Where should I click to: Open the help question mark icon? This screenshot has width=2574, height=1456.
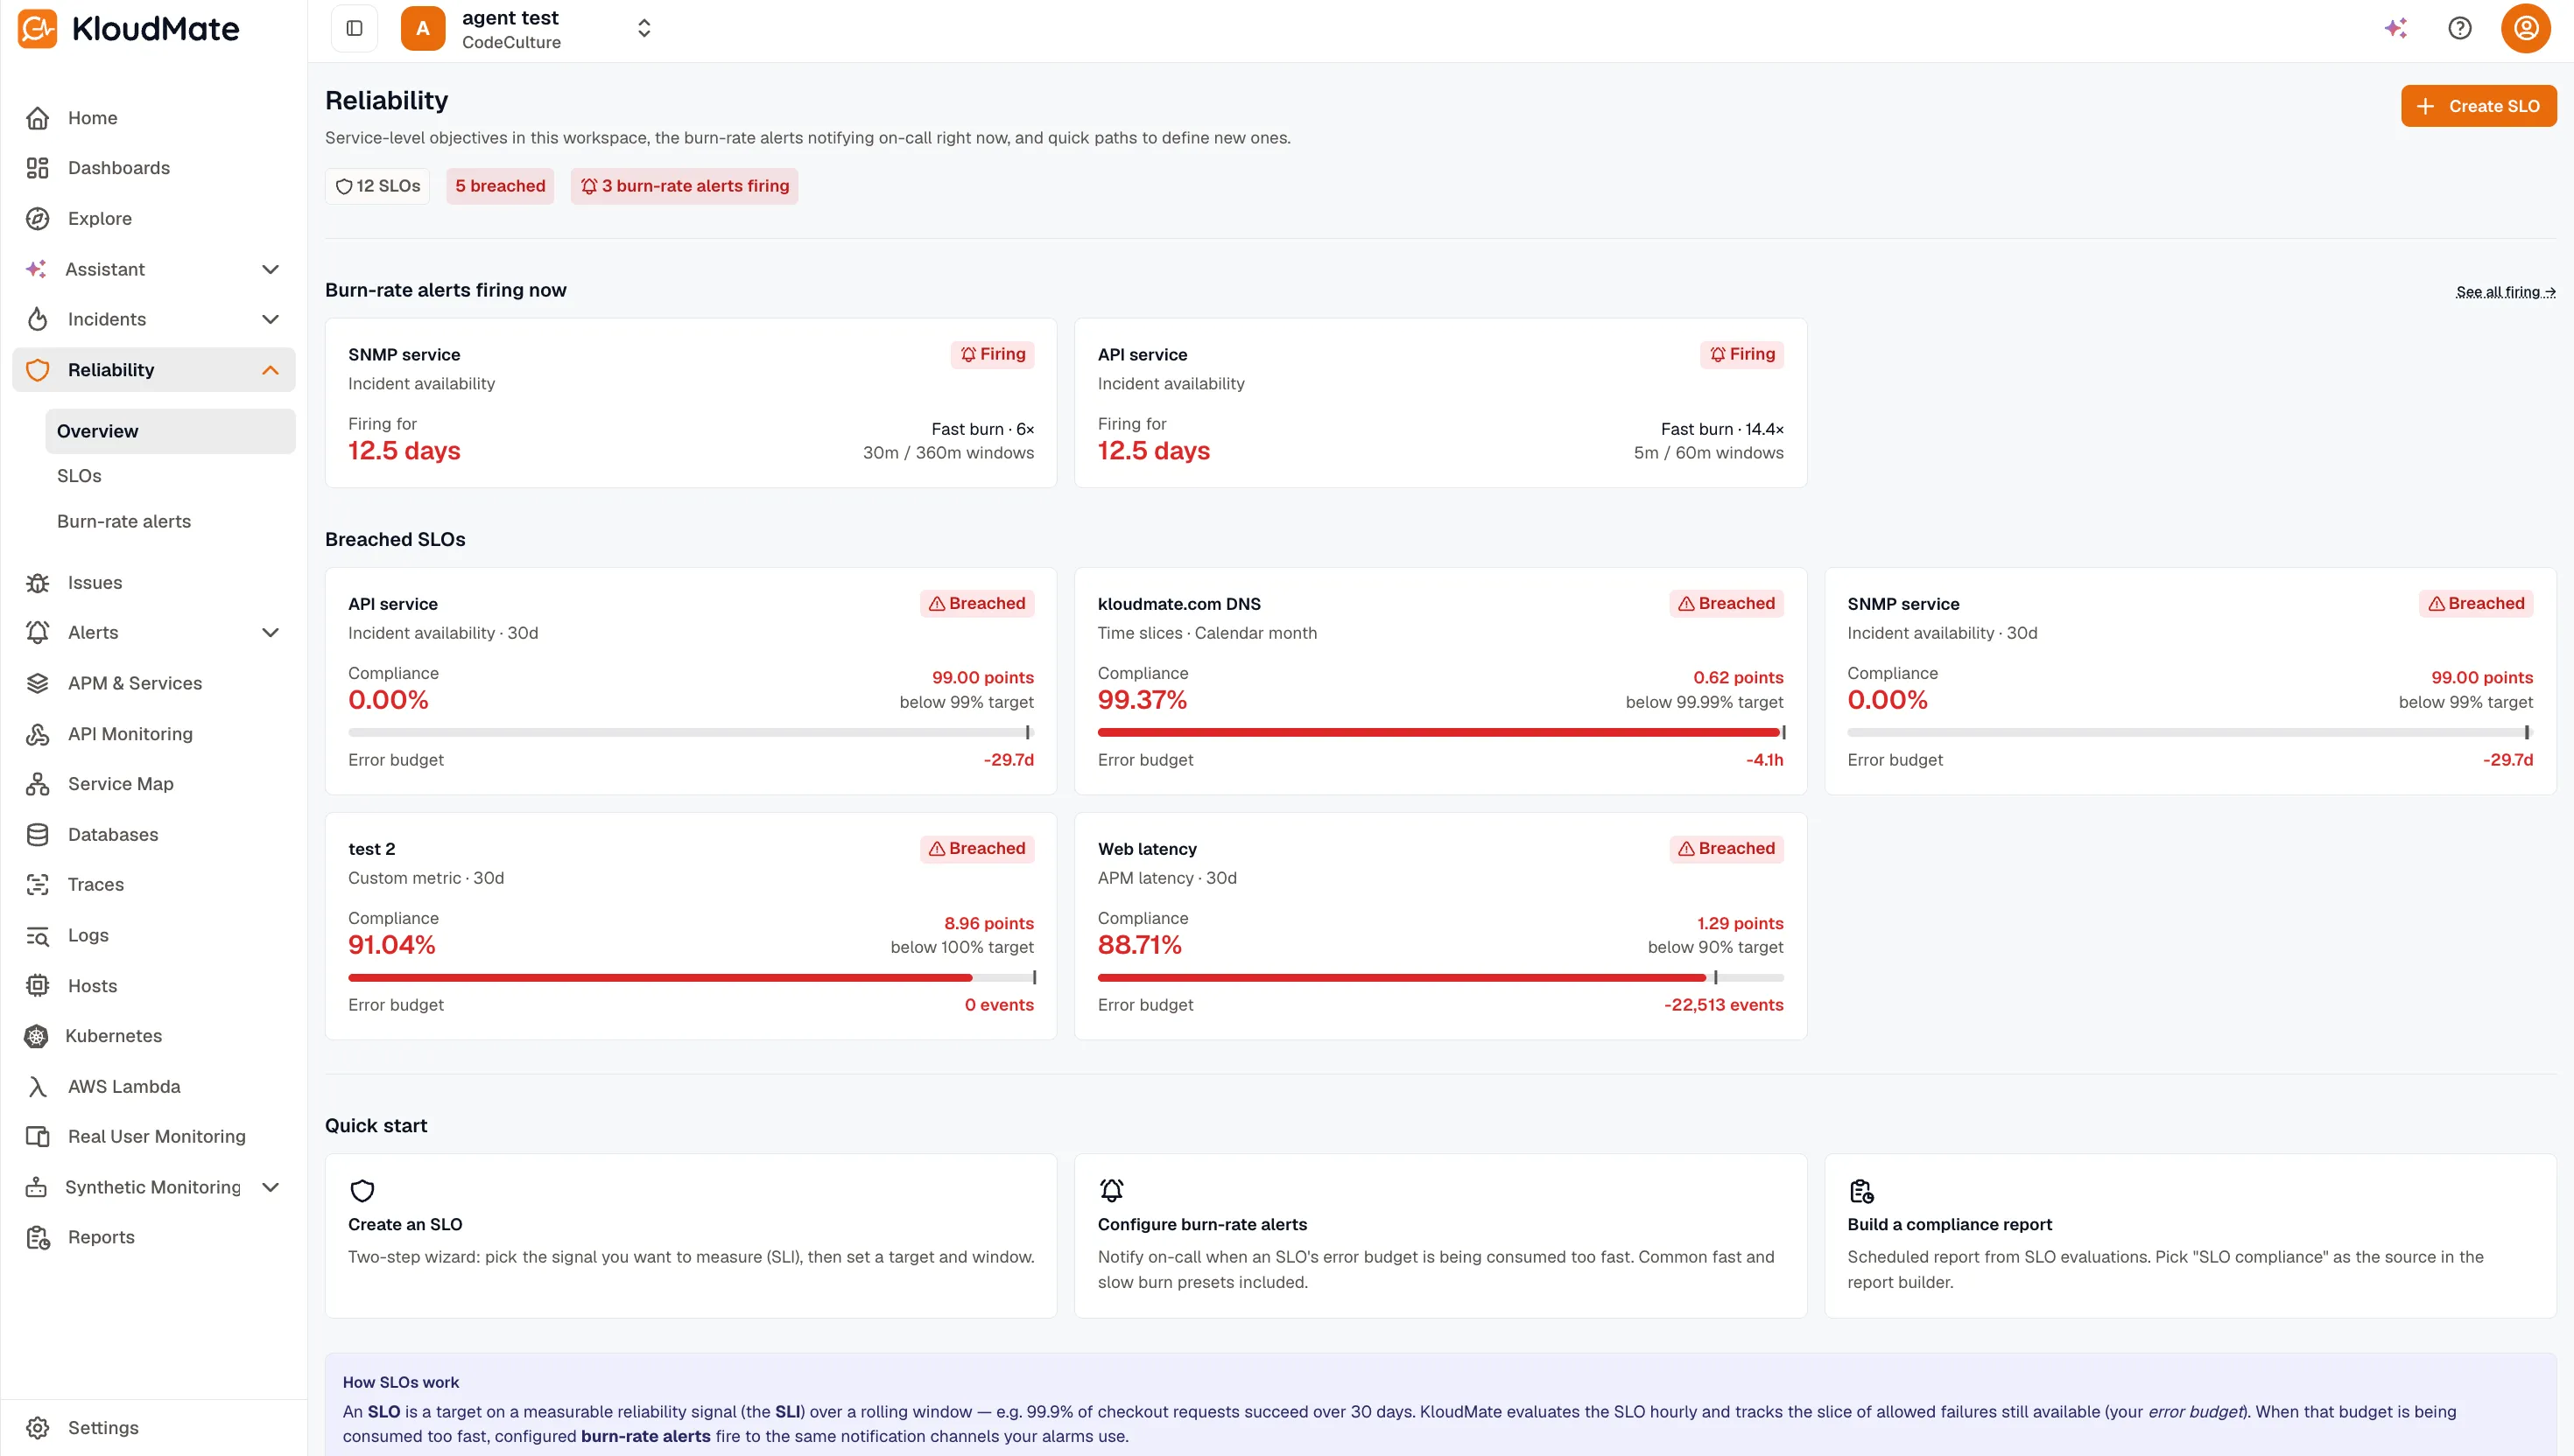(2459, 28)
